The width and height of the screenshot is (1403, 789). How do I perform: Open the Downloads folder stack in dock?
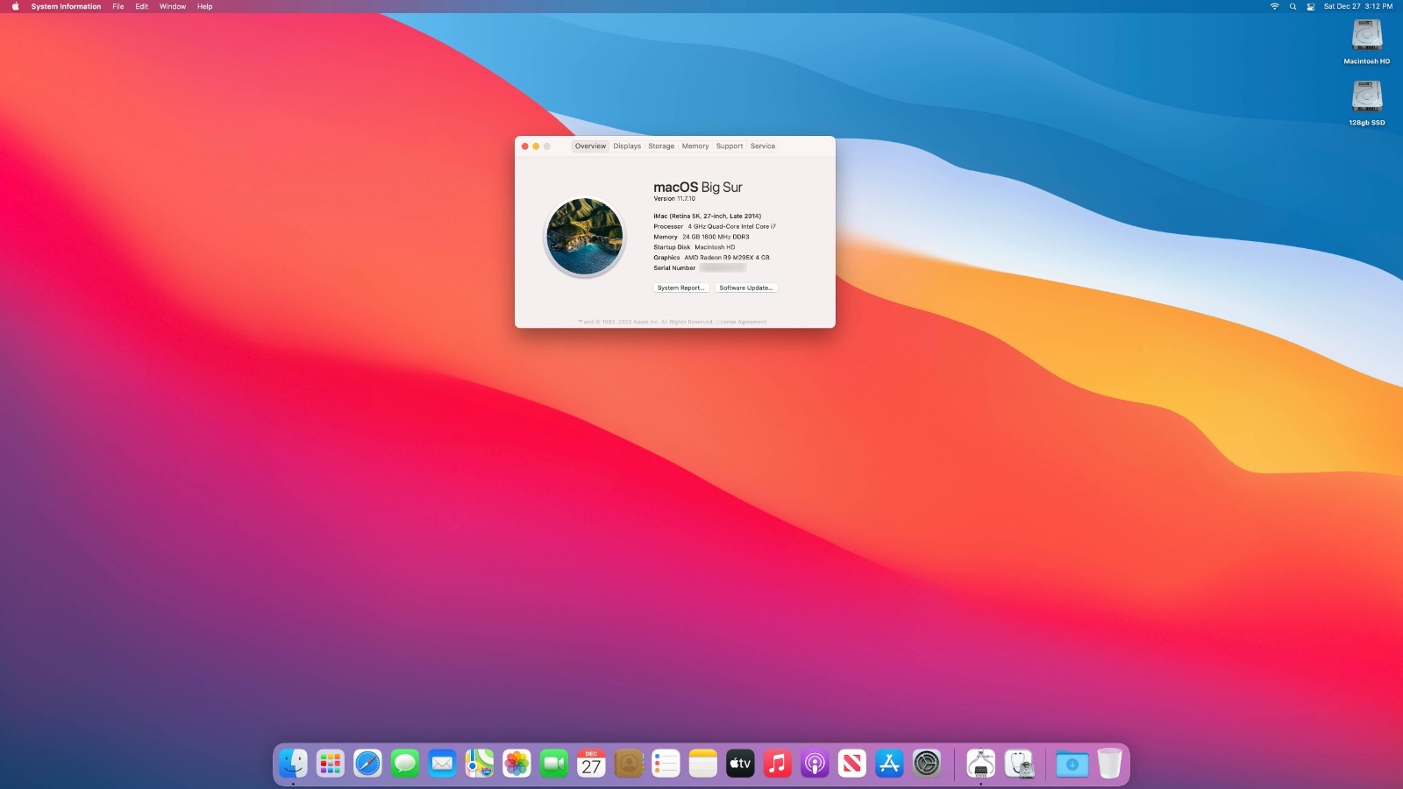click(1072, 764)
